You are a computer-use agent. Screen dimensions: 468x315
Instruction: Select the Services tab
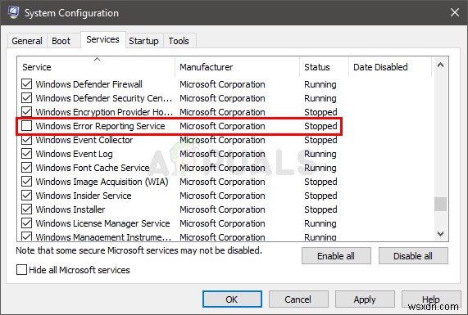pyautogui.click(x=102, y=39)
